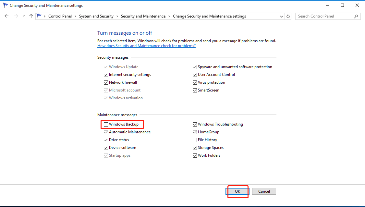The image size is (365, 207).
Task: Click the Security and Maintenance flag icon
Action: click(x=39, y=16)
